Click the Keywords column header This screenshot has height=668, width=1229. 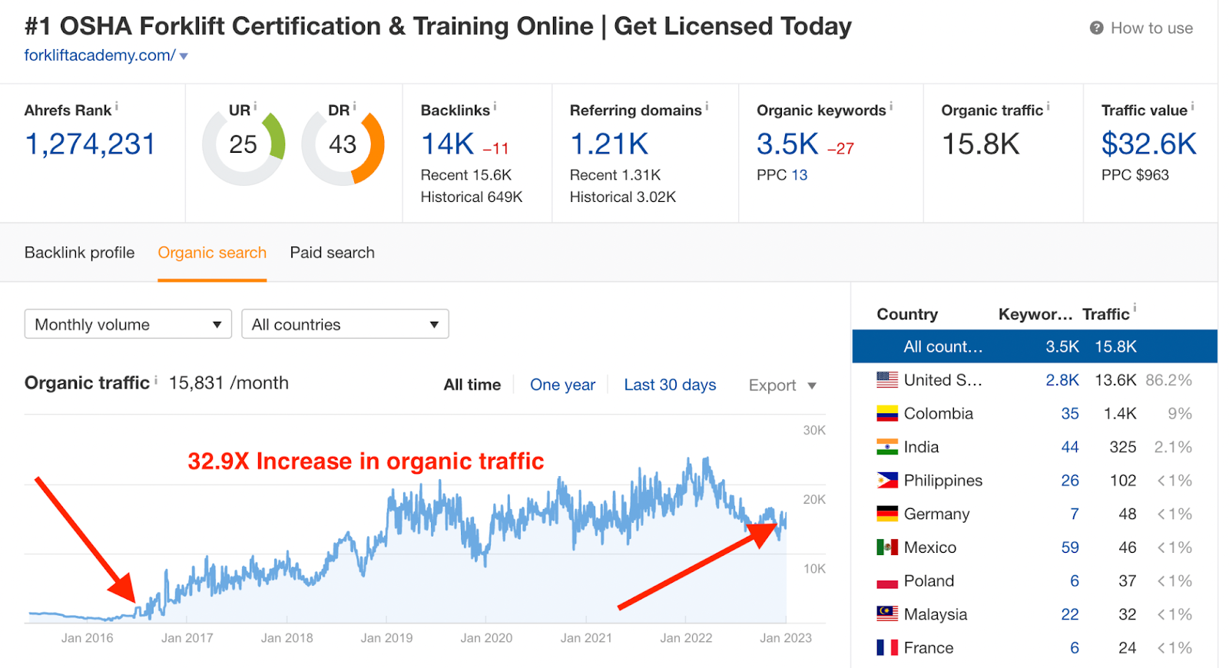1035,314
